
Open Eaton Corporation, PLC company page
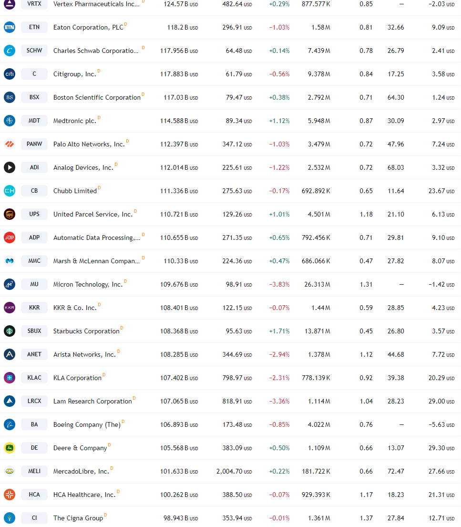88,28
